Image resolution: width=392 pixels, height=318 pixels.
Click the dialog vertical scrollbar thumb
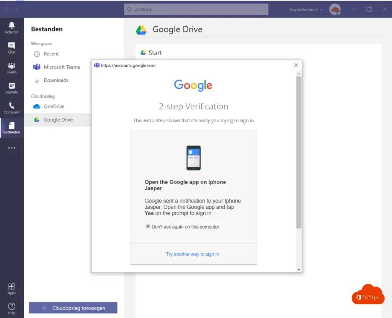(299, 153)
